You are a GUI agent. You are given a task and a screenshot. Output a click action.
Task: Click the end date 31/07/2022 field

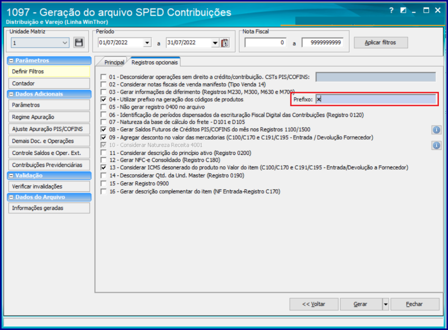188,43
